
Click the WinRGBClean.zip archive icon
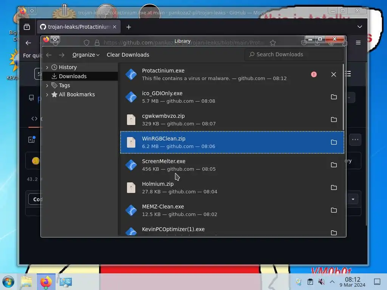(131, 142)
